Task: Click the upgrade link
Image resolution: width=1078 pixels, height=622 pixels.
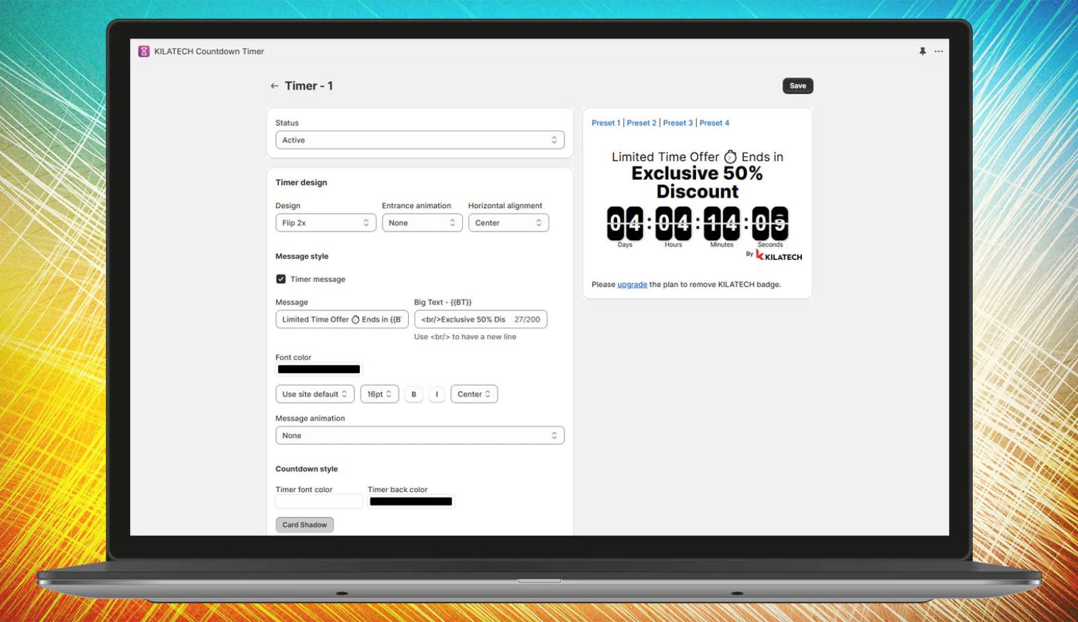Action: click(x=632, y=284)
